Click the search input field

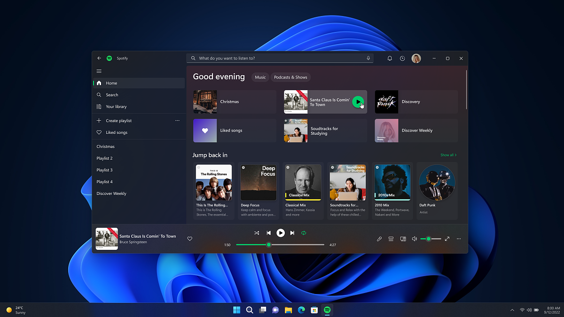[x=280, y=58]
